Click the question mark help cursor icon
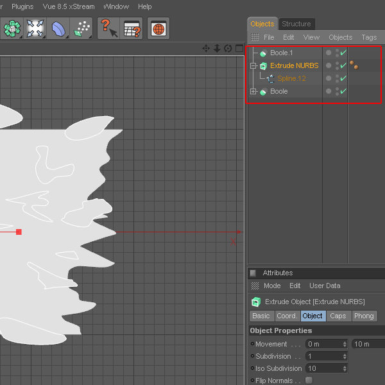Screen dimensions: 385x385 click(109, 28)
